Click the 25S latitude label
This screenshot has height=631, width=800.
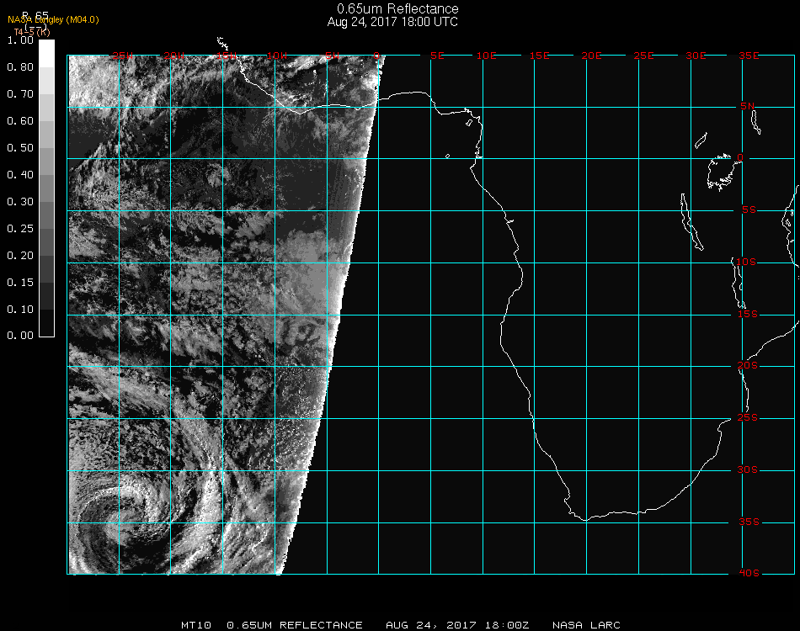pos(748,418)
